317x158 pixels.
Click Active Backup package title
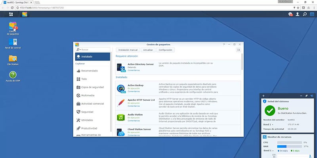click(x=136, y=85)
